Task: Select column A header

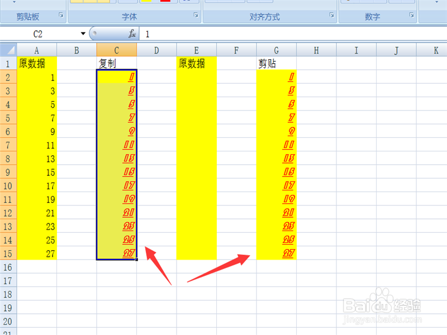Action: 37,50
